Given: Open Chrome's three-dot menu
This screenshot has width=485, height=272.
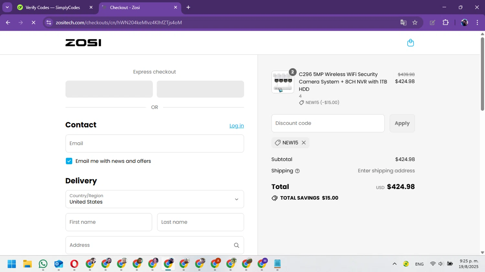Looking at the screenshot, I should (477, 23).
